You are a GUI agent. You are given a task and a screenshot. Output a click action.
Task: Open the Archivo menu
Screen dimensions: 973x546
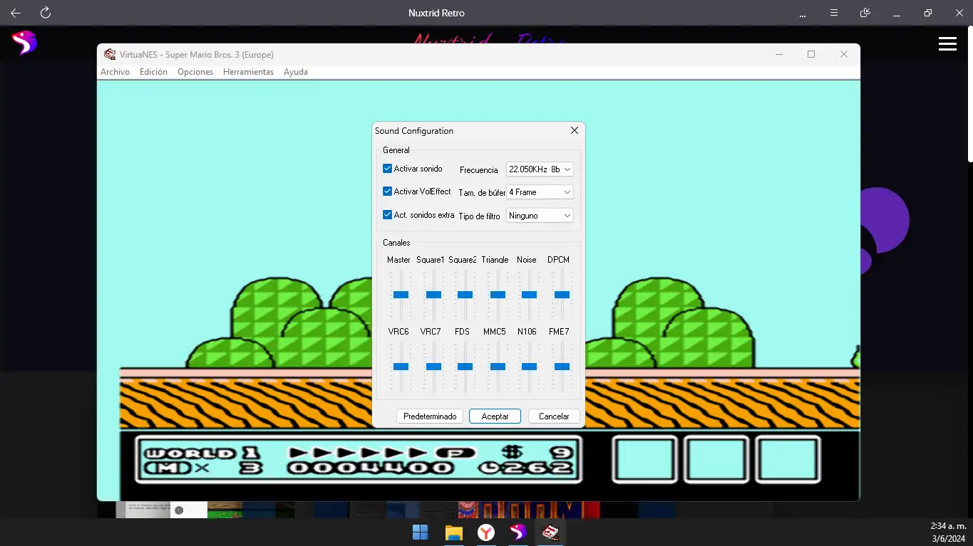115,72
